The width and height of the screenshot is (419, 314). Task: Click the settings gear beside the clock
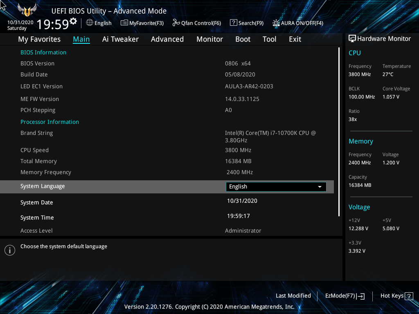point(73,21)
